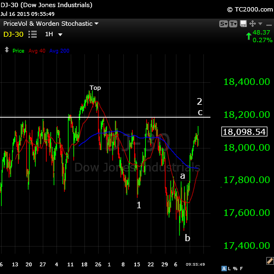This screenshot has width=274, height=274.
Task: Open the S dropdown button in chart toolbar
Action: click(x=224, y=24)
